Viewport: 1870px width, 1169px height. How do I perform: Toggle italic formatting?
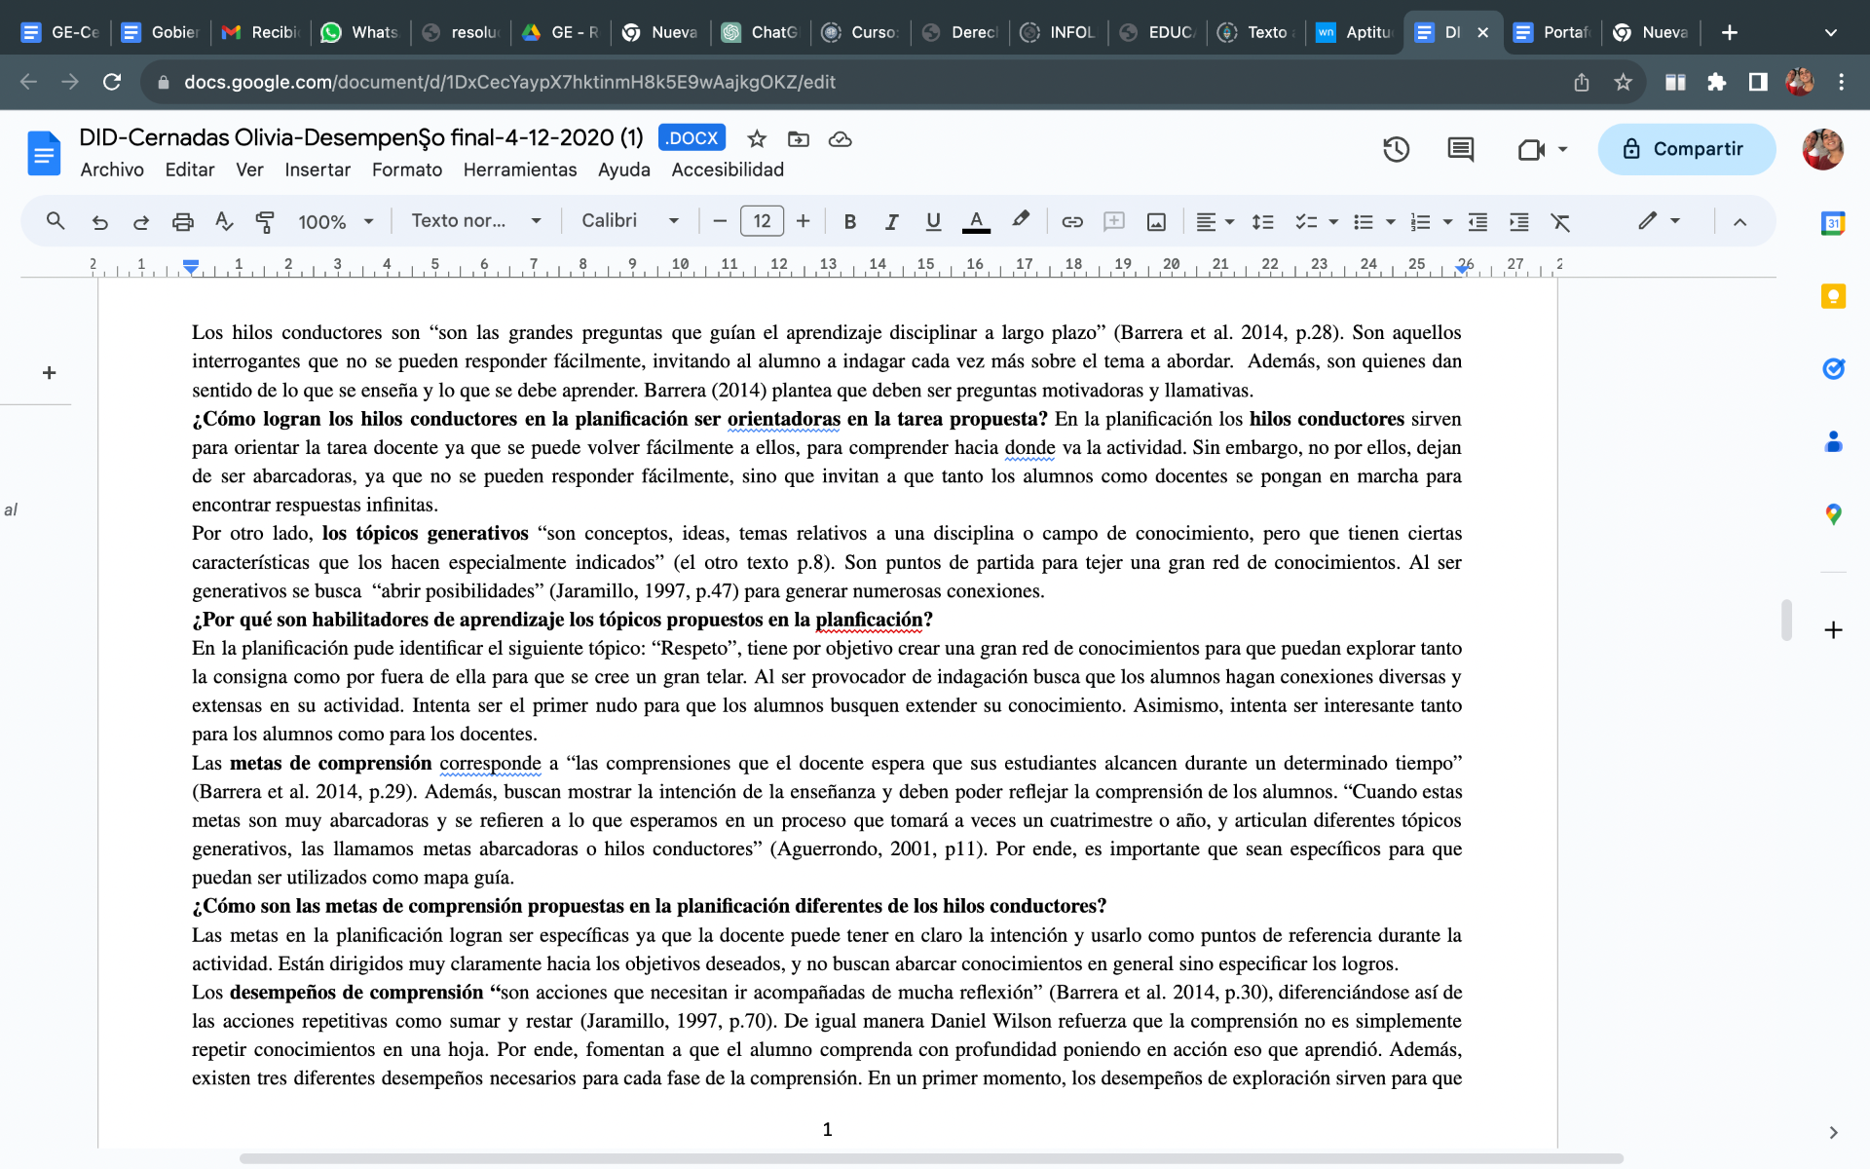click(x=891, y=222)
